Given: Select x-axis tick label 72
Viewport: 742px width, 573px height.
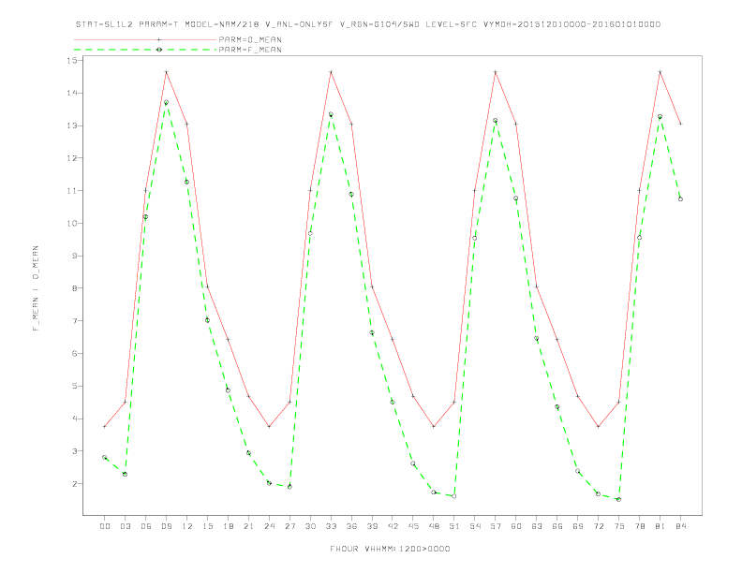Looking at the screenshot, I should [598, 526].
